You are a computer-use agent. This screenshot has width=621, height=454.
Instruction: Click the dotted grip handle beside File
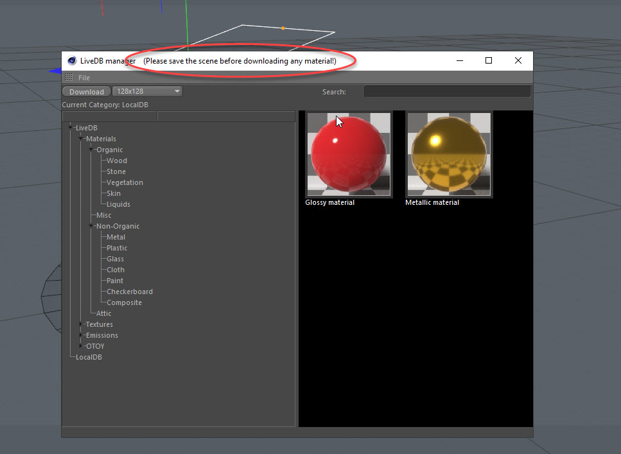69,77
